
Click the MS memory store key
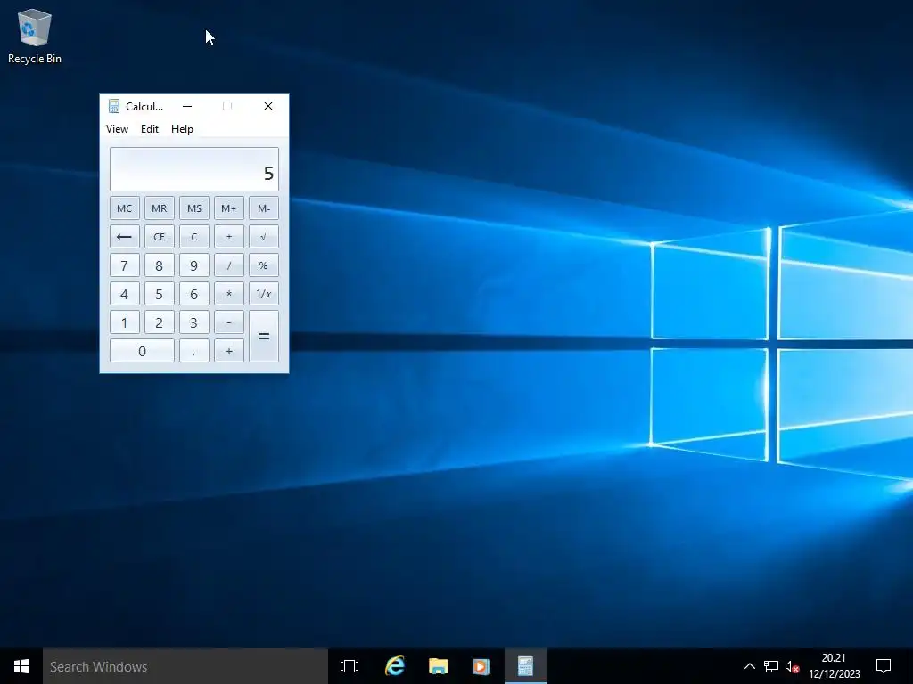click(x=194, y=208)
